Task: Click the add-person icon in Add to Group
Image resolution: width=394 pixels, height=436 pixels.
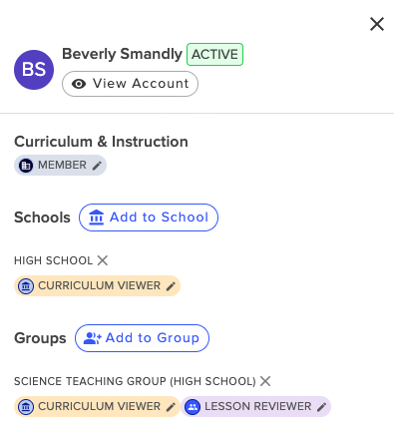Action: 93,338
